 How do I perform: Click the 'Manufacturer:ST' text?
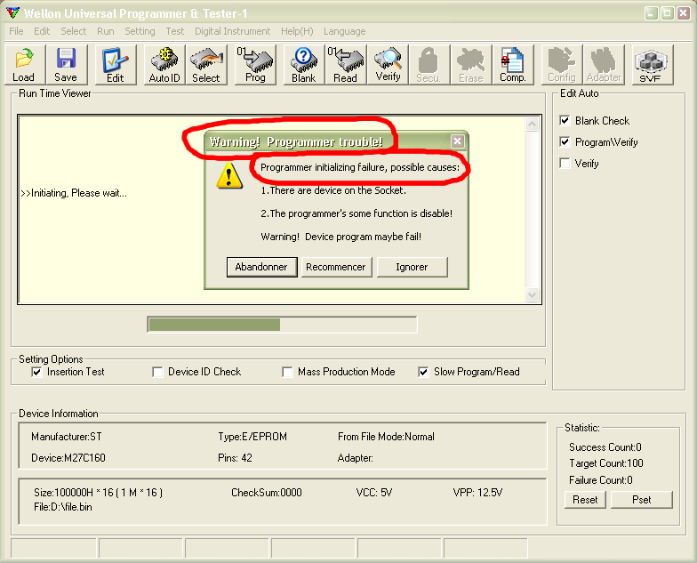pyautogui.click(x=66, y=436)
